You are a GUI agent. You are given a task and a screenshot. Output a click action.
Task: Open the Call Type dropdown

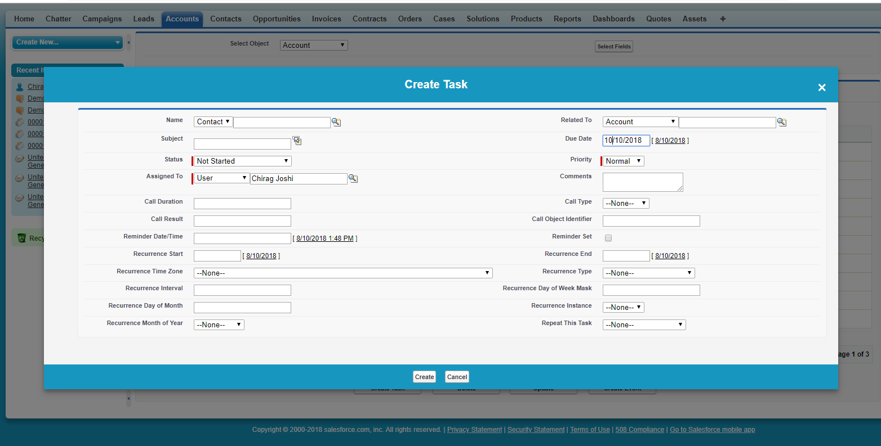[x=625, y=203]
